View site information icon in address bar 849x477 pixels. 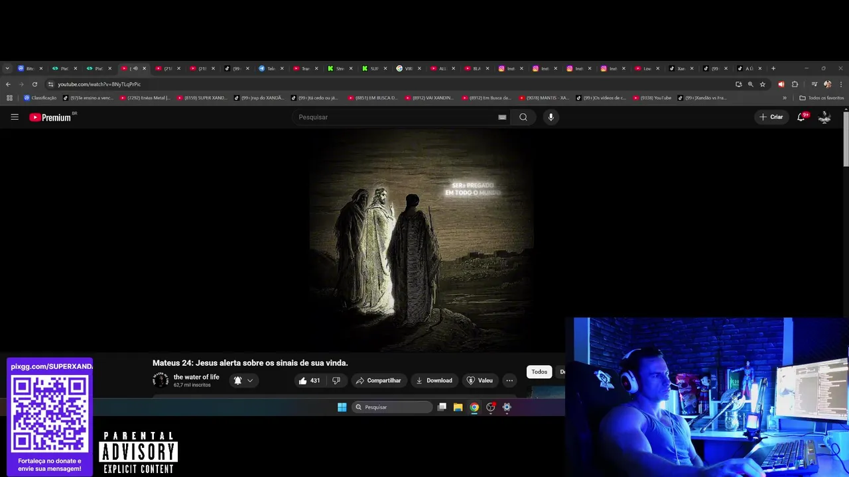[x=50, y=84]
